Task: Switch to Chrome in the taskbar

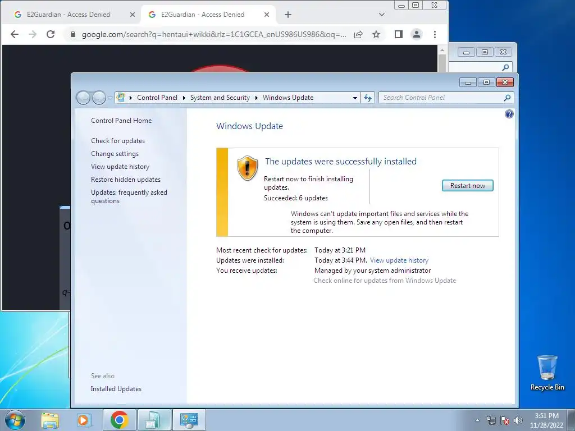Action: (x=119, y=420)
